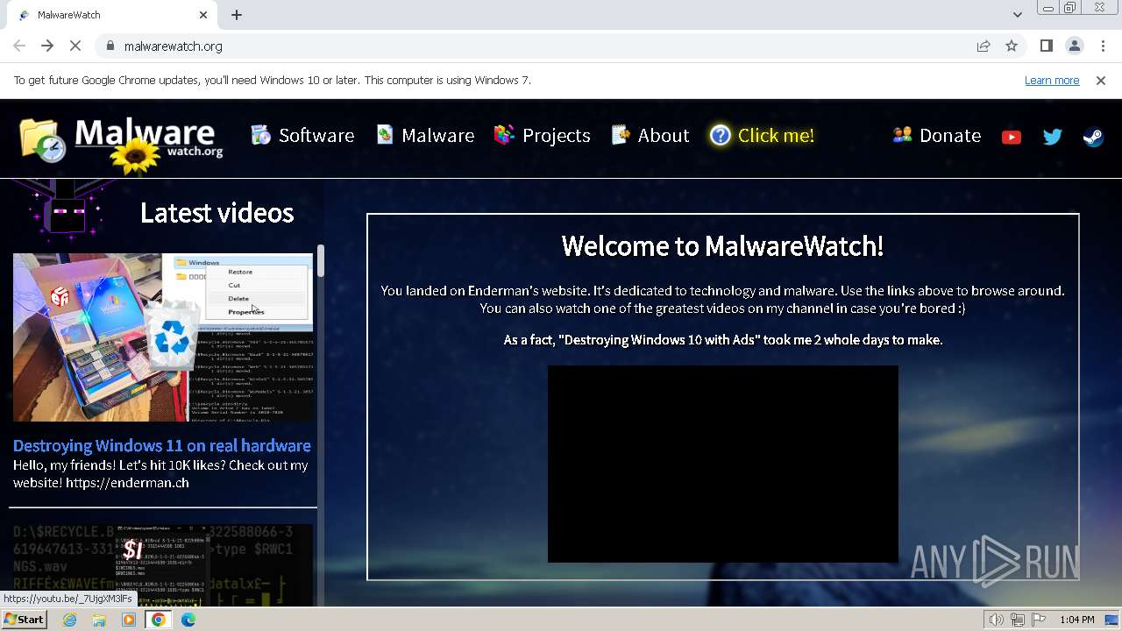This screenshot has width=1122, height=631.
Task: Bookmark this tab with the star icon
Action: pyautogui.click(x=1012, y=46)
